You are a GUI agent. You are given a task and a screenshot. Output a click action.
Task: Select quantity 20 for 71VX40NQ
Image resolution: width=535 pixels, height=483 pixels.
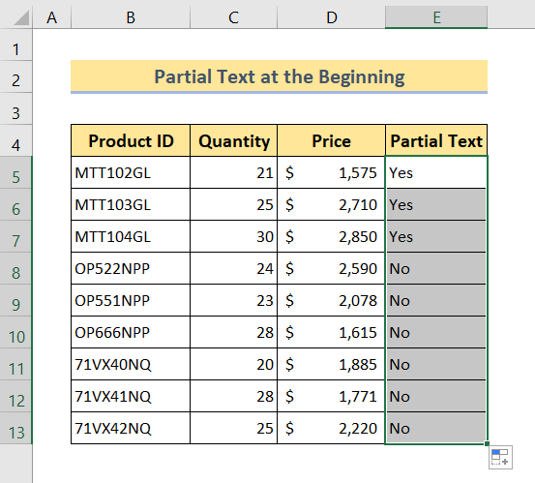(234, 364)
